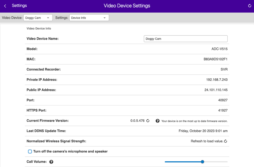The height and width of the screenshot is (167, 254).
Task: Click the back chevron in the header
Action: (5, 6)
